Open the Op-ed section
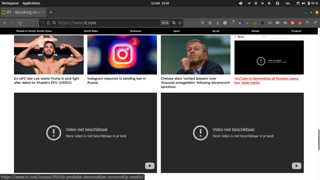Viewport: 320px width, 180px height. point(216,31)
